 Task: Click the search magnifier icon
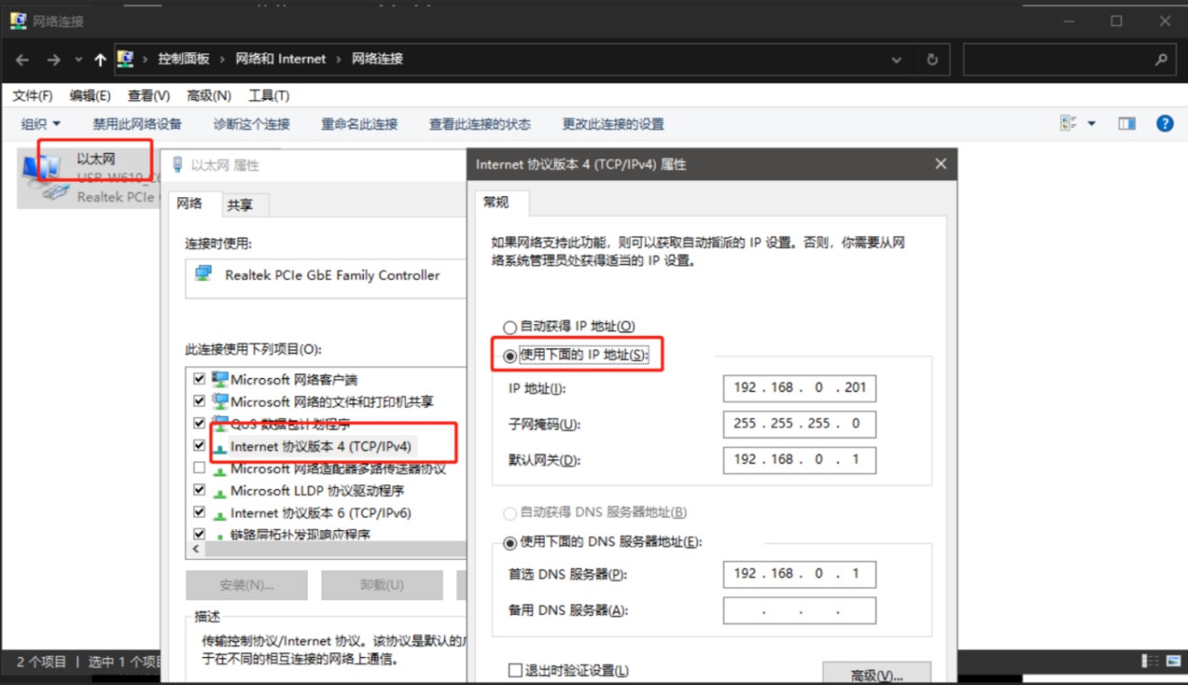(1161, 59)
